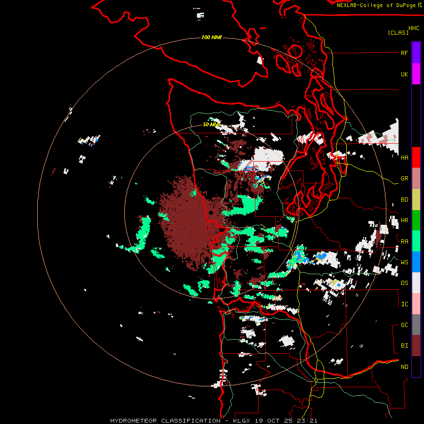The image size is (424, 424).
Task: Click the black radar site dot at center
Action: point(211,213)
